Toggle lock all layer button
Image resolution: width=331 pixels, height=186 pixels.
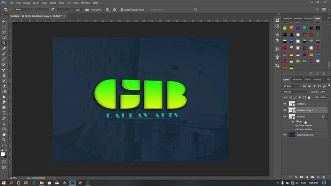pos(309,98)
